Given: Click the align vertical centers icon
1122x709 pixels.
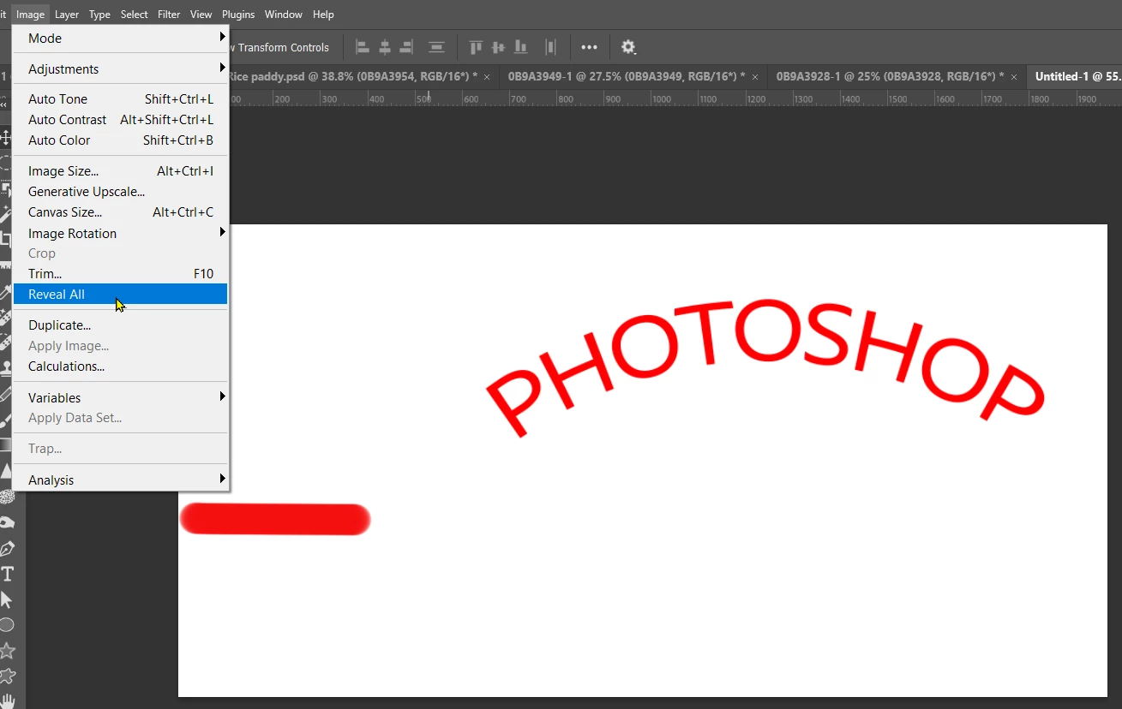Looking at the screenshot, I should (498, 47).
